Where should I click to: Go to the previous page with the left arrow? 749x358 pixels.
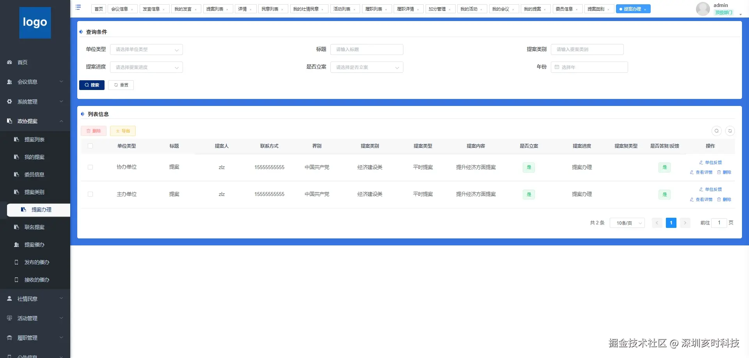(657, 223)
